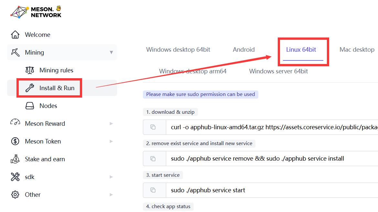Click the Stake and earn money bag icon
The height and width of the screenshot is (212, 378).
(15, 159)
